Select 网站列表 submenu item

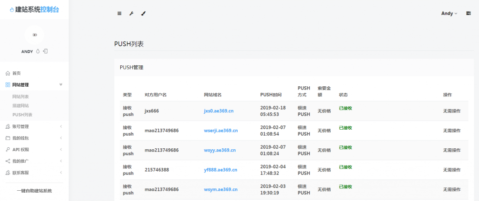click(21, 97)
